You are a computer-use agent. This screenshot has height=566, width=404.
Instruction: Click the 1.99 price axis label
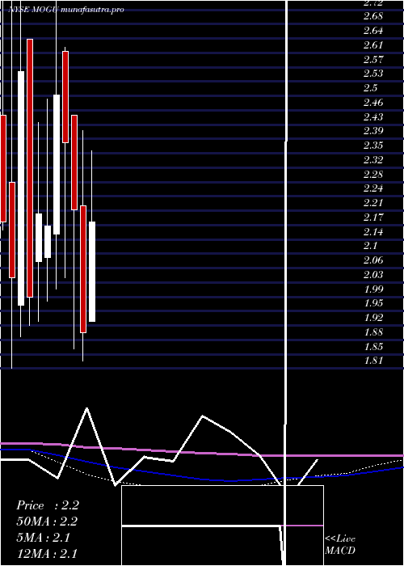373,289
